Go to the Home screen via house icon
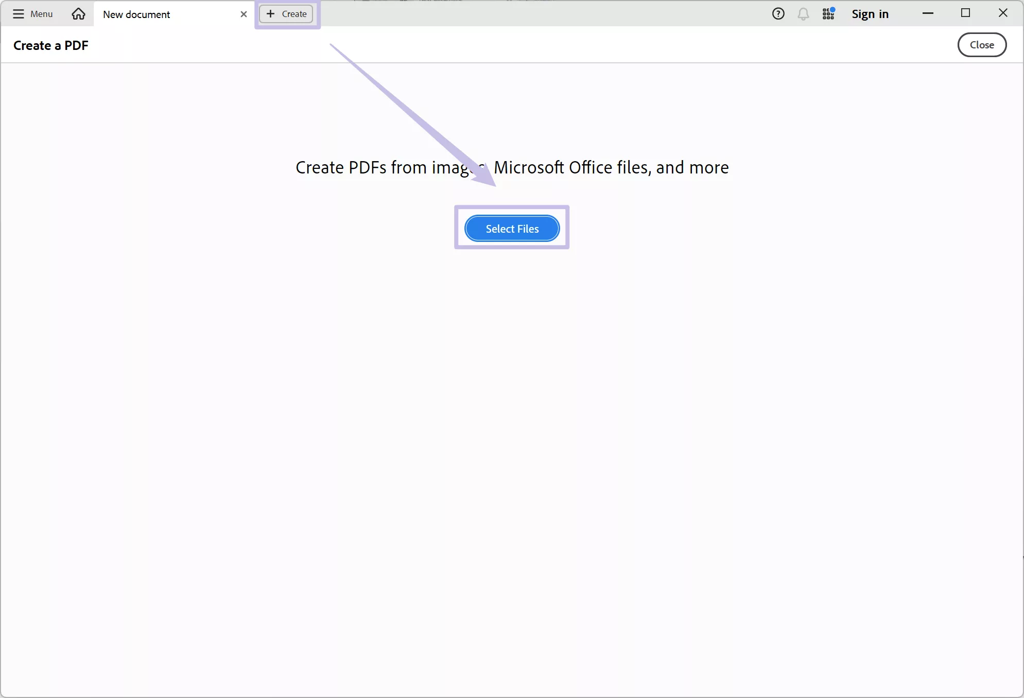The height and width of the screenshot is (698, 1024). pos(78,14)
